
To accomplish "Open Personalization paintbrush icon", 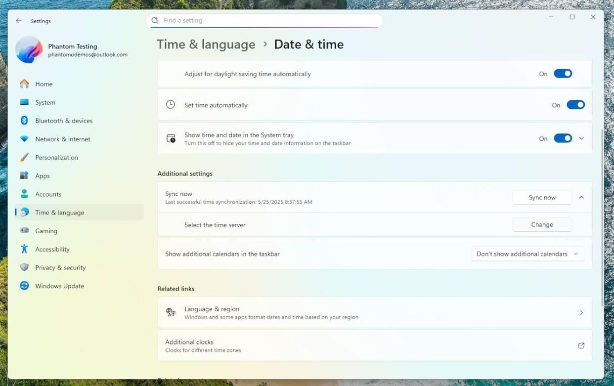I will coord(24,157).
